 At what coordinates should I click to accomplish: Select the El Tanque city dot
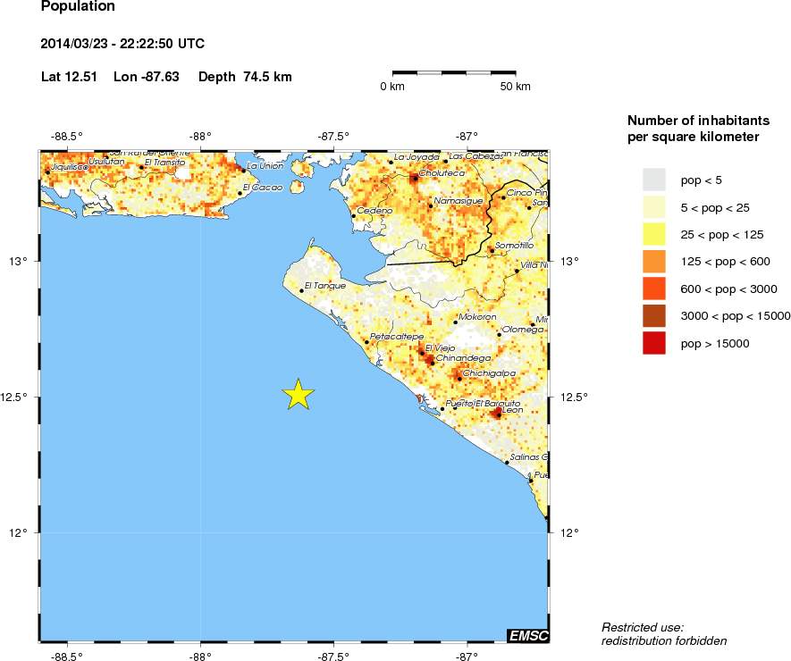click(302, 290)
